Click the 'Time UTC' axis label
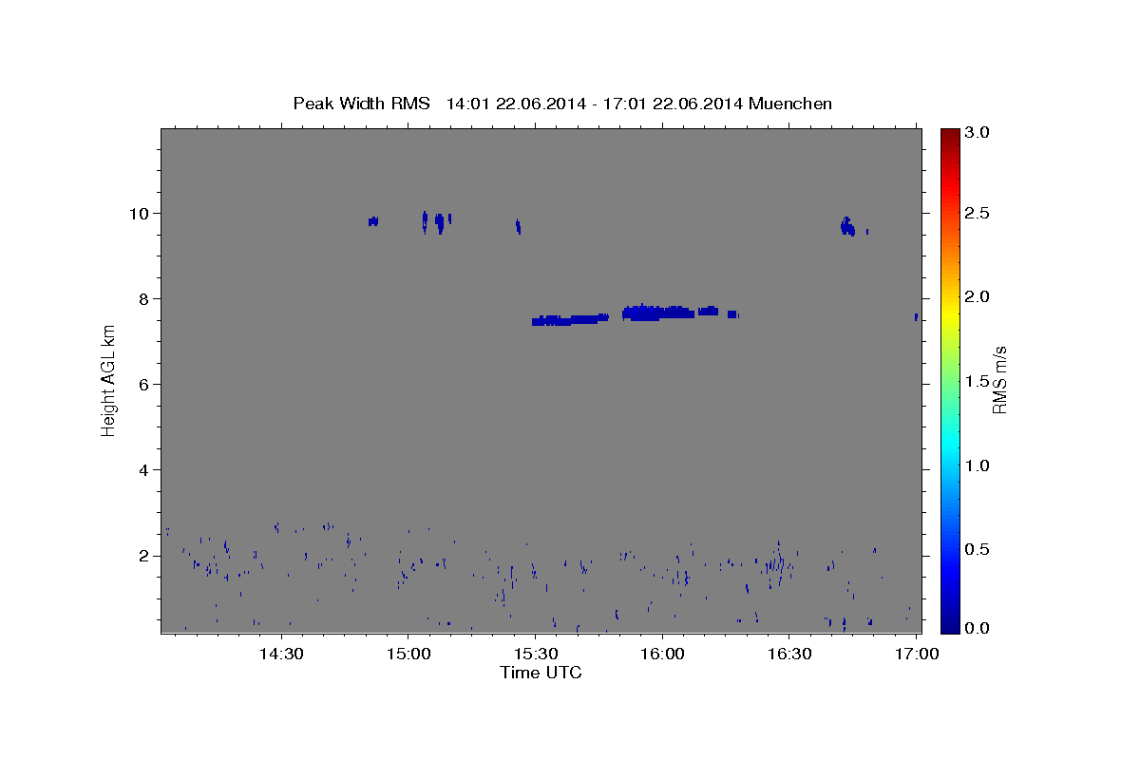This screenshot has width=1140, height=760. click(x=541, y=673)
